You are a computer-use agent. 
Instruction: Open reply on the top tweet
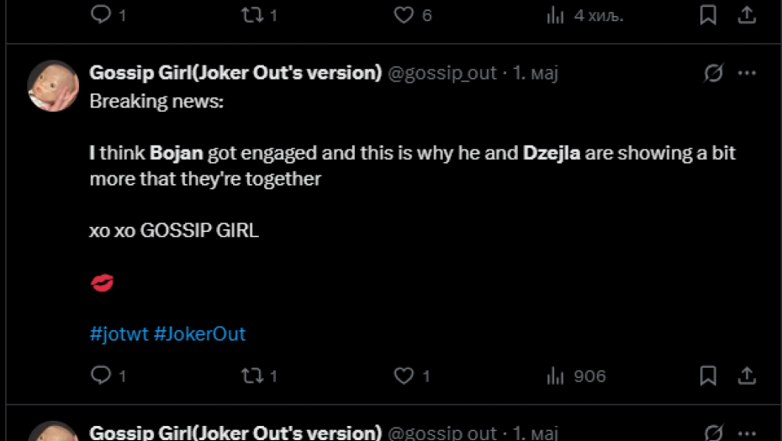point(101,14)
